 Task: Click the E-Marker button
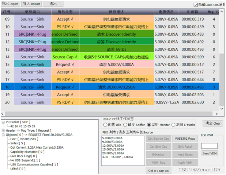(158, 155)
